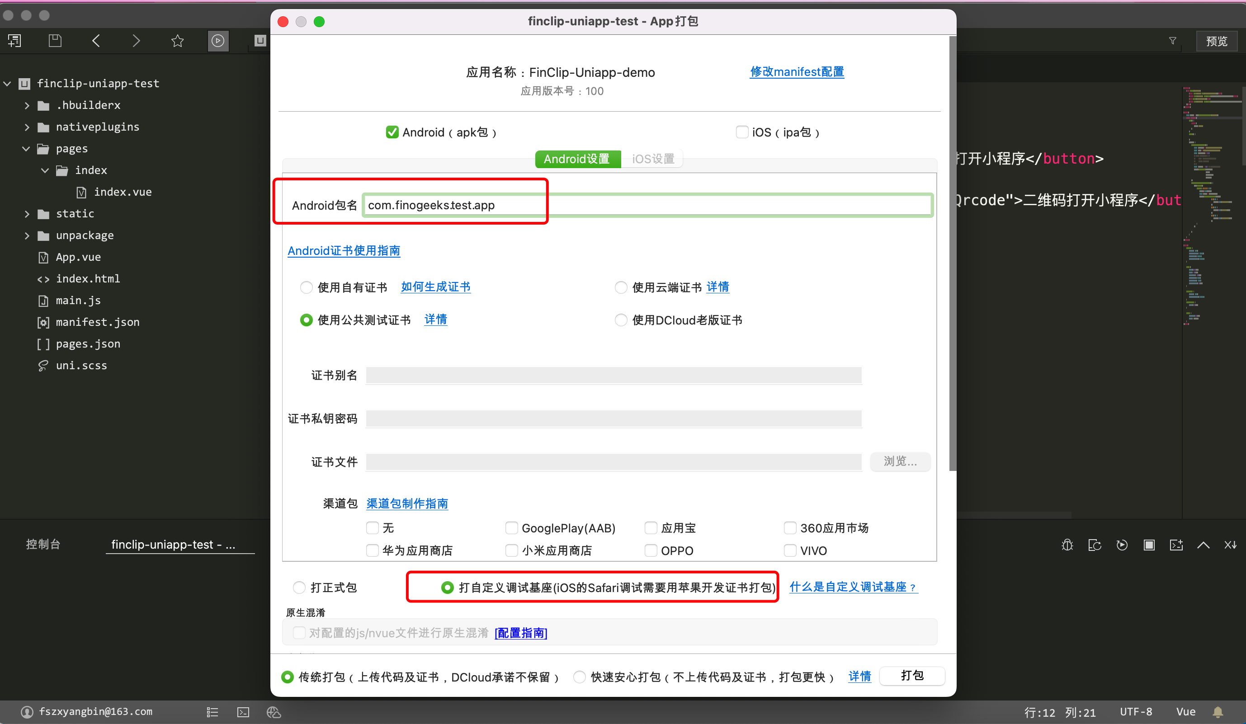Click the bug debug icon in console

point(1067,545)
